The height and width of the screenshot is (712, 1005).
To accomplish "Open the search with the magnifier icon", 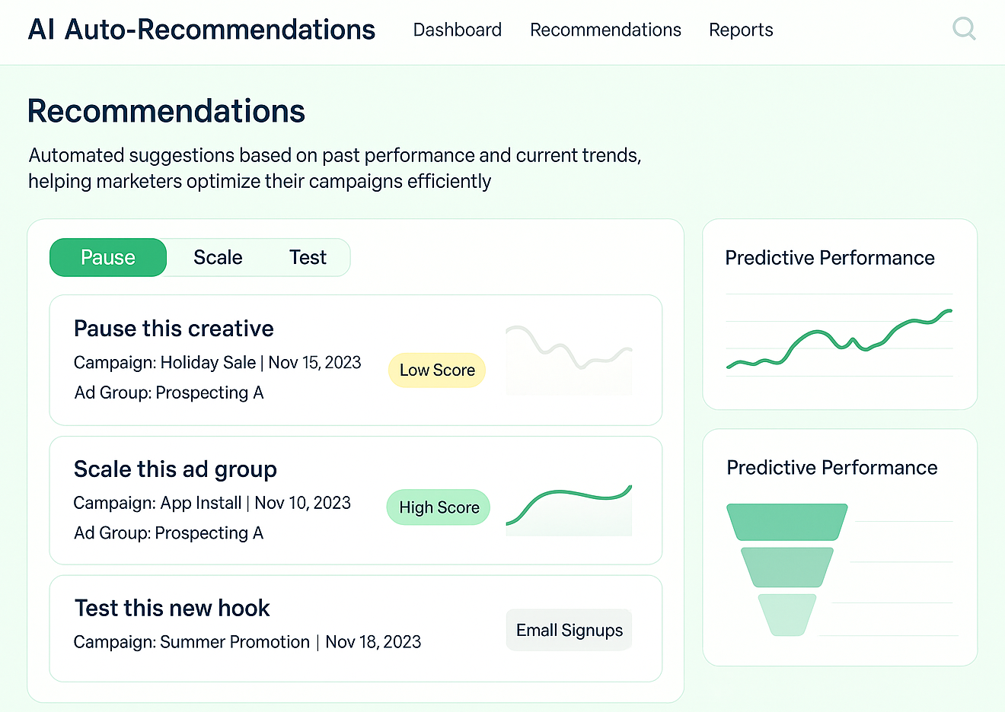I will point(964,29).
